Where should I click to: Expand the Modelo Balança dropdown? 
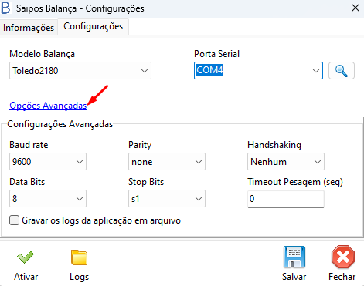click(x=80, y=71)
